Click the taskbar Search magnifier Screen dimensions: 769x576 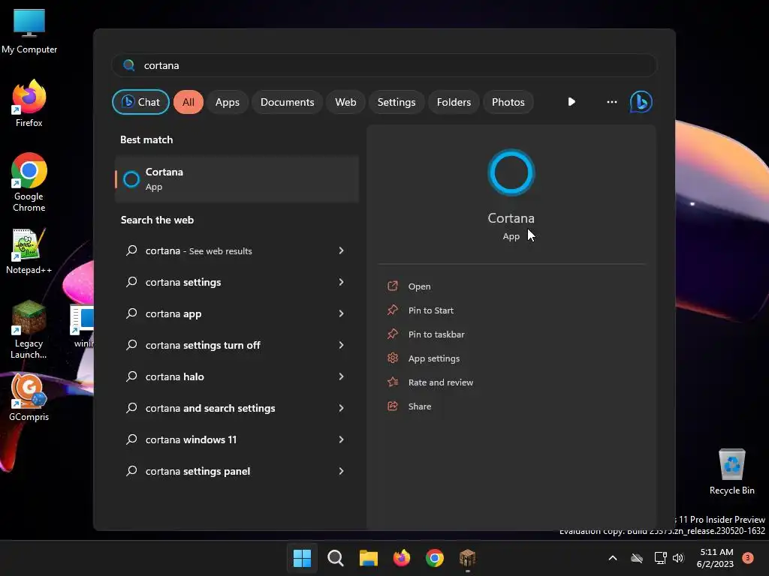coord(336,558)
